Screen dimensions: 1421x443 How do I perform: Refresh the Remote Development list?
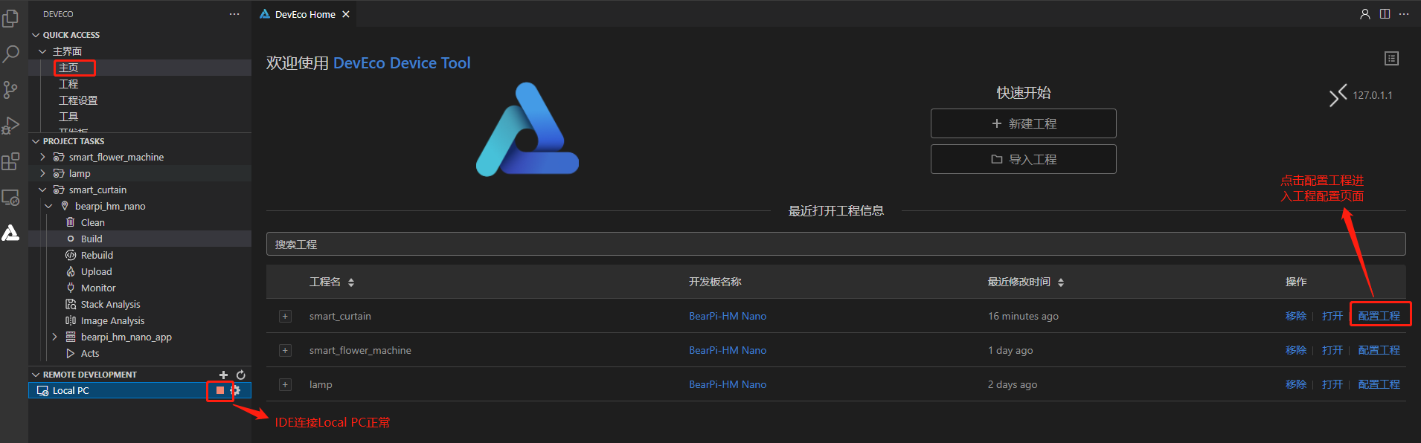[241, 375]
